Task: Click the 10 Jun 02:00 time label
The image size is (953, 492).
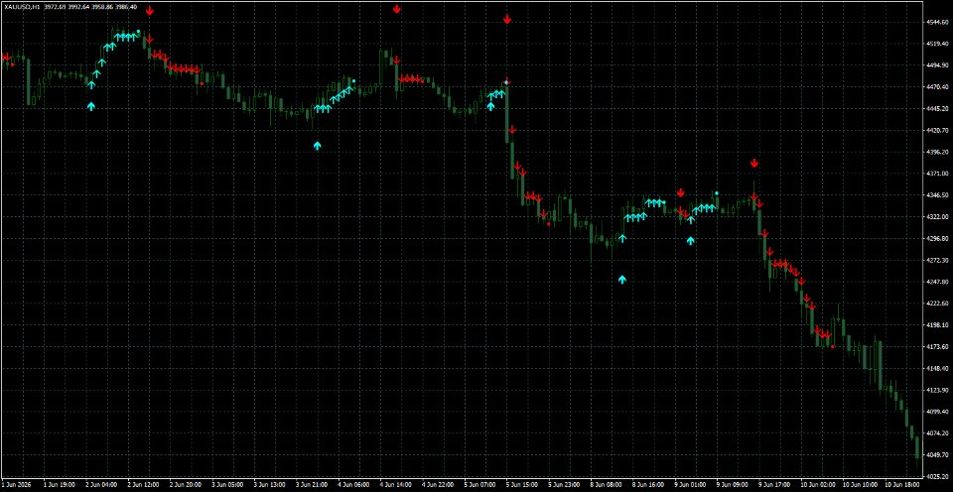Action: coord(817,485)
